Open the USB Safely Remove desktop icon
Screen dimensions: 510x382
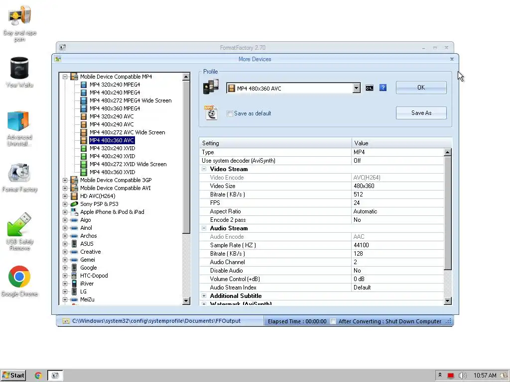(x=19, y=232)
